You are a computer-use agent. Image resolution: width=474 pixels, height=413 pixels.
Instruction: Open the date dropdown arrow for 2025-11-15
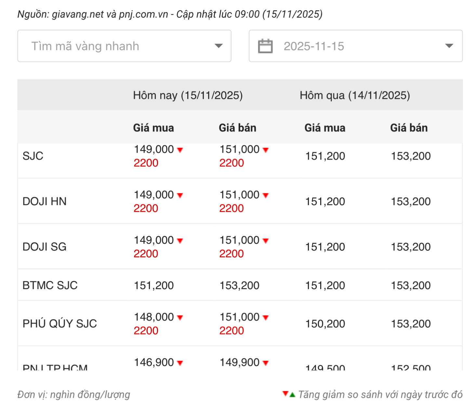pyautogui.click(x=449, y=46)
